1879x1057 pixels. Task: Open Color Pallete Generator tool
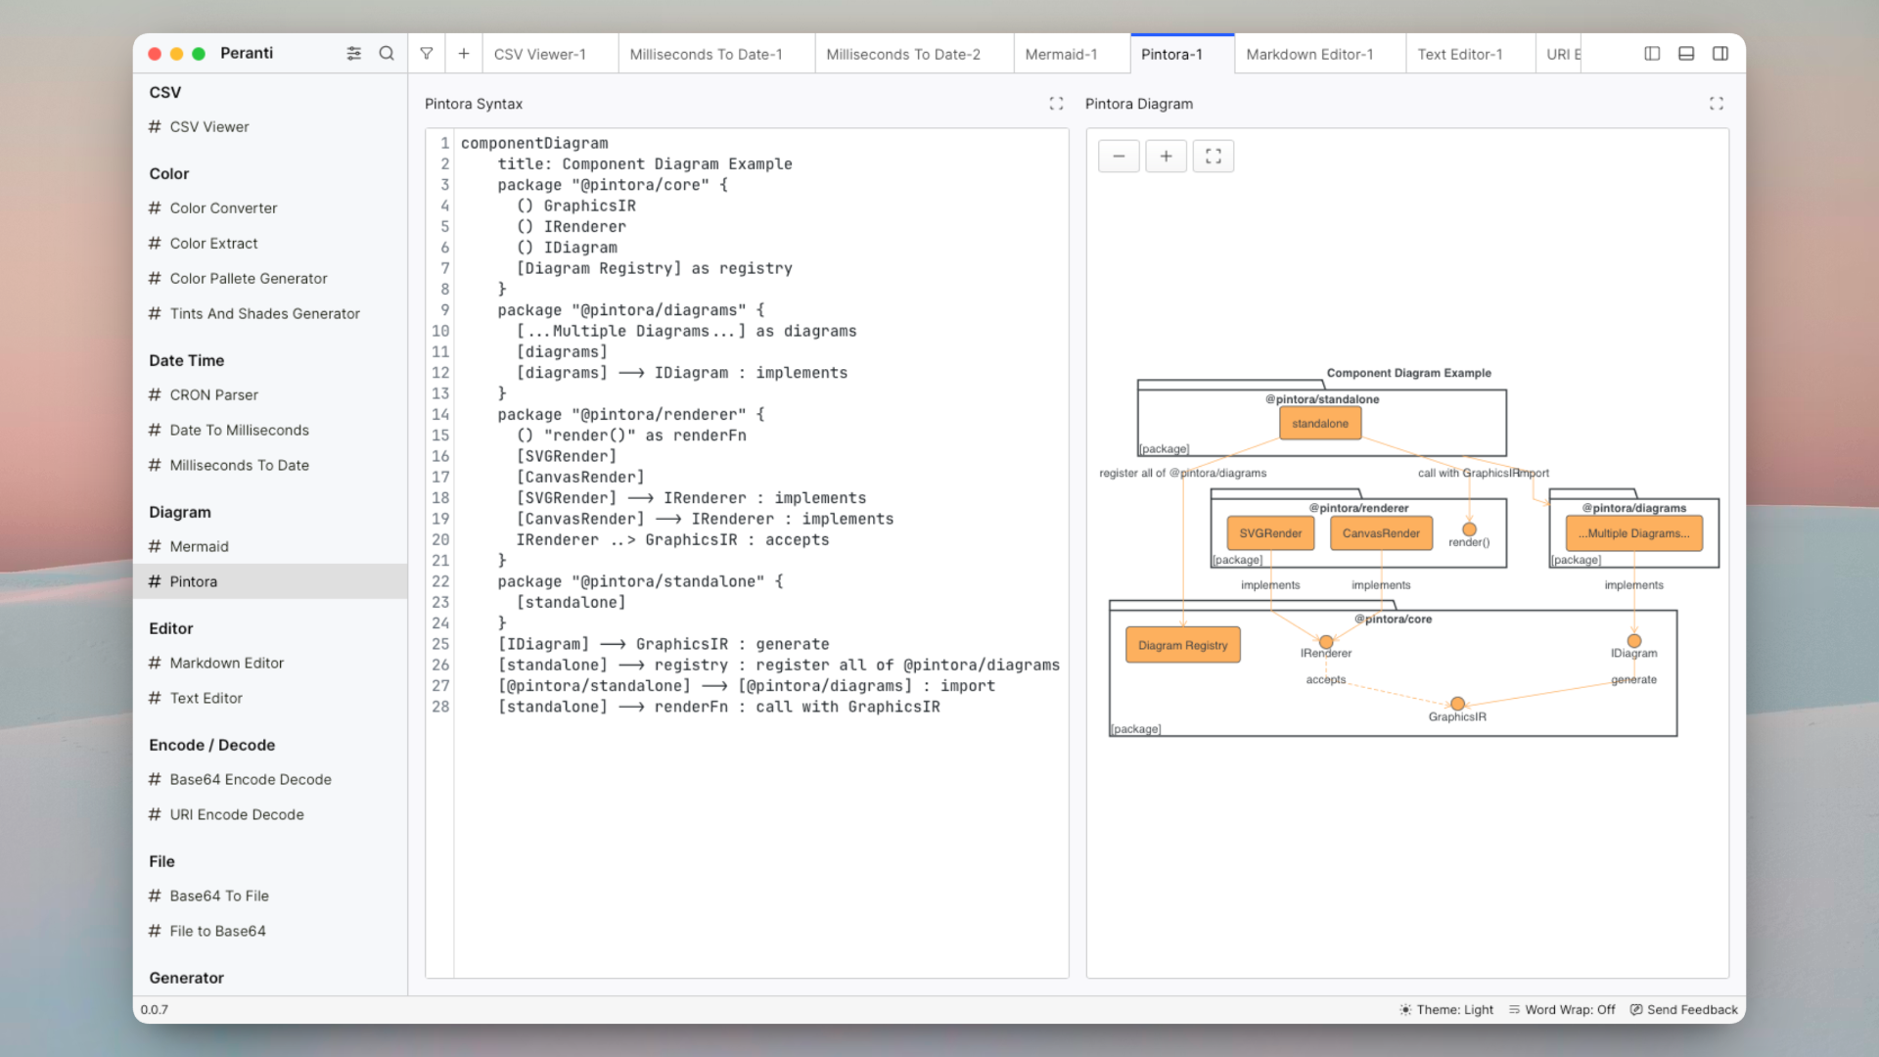click(270, 279)
